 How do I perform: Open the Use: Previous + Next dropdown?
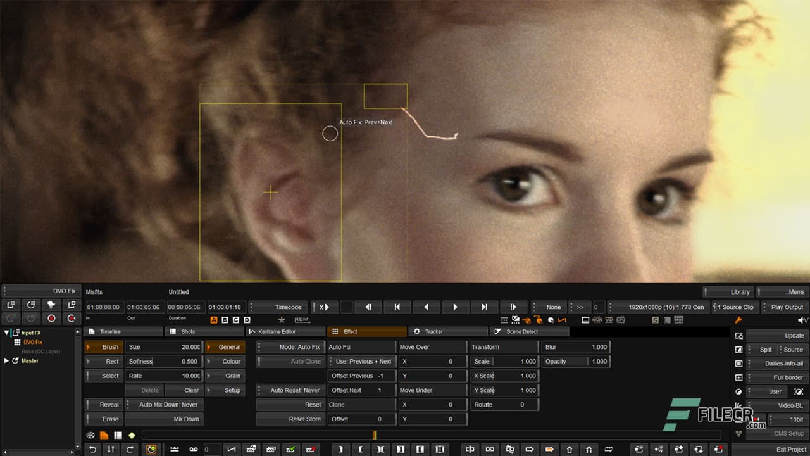361,362
